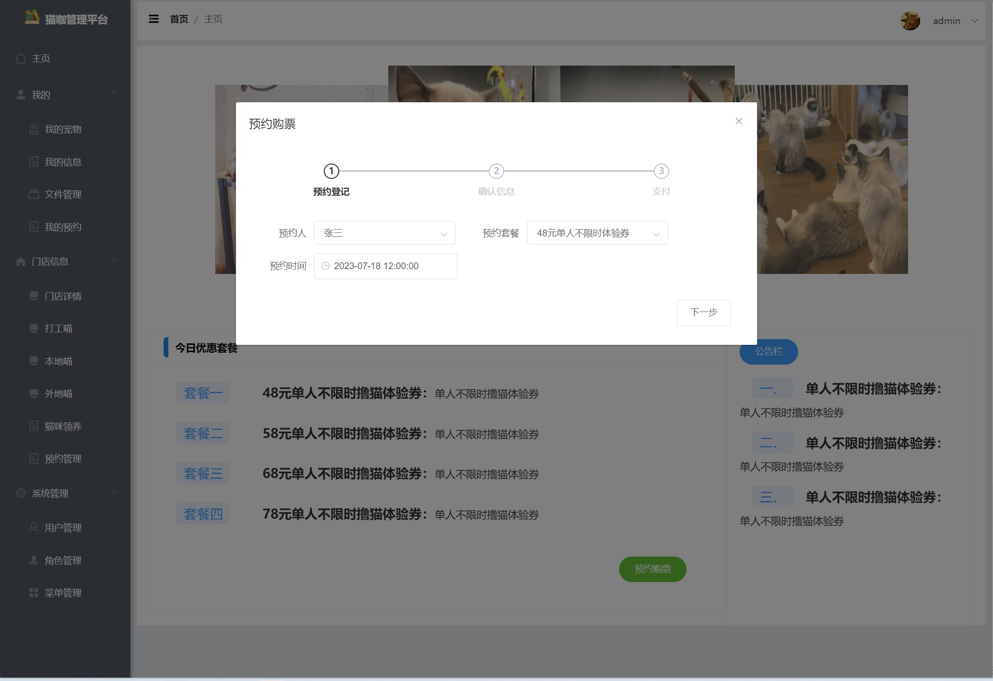Open 我的预约 in the sidebar
This screenshot has width=993, height=681.
(63, 227)
